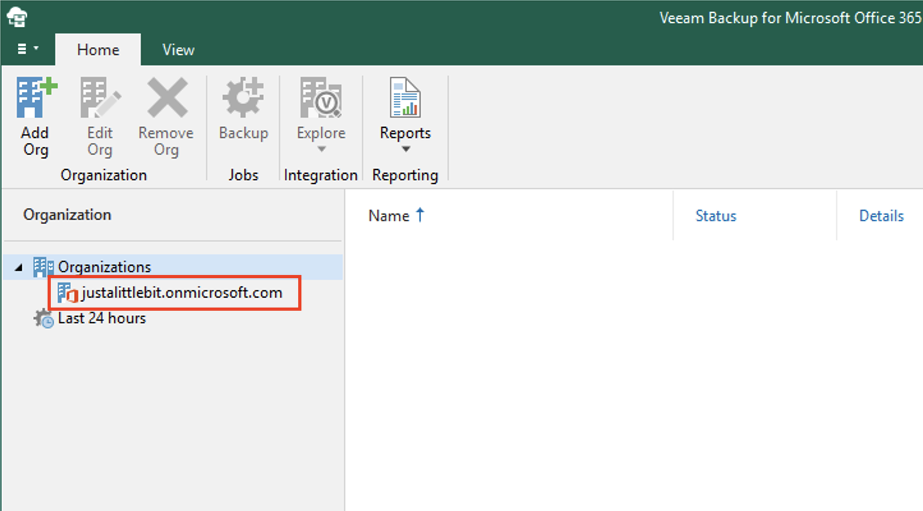This screenshot has width=923, height=511.
Task: Collapse the Organizations tree node
Action: (19, 268)
